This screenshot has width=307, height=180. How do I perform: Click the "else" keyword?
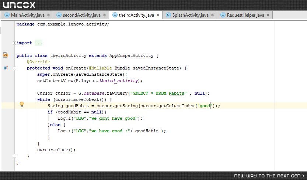pos(55,125)
